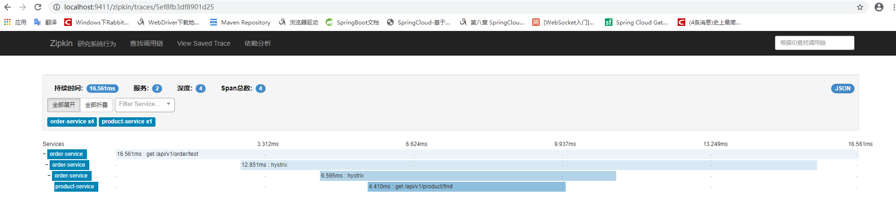The image size is (896, 211).
Task: Open the 查找调用链 nav menu item
Action: (x=146, y=43)
